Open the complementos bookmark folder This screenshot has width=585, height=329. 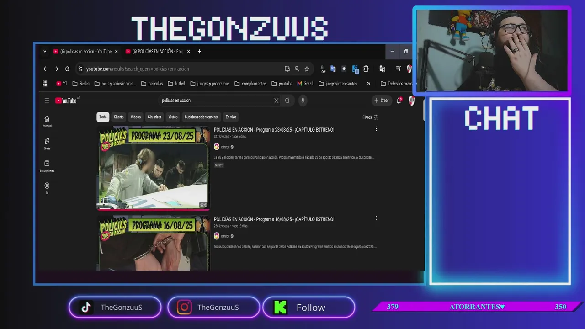[x=250, y=84]
